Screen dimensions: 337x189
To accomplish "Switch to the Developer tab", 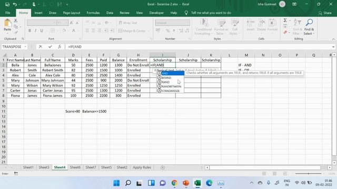I will click(x=156, y=13).
